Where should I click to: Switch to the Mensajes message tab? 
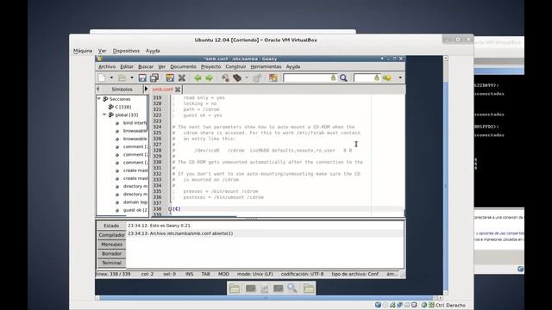tap(111, 245)
